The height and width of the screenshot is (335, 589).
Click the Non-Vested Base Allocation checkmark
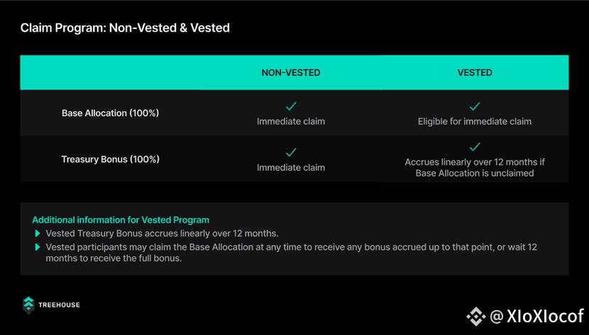click(x=291, y=106)
